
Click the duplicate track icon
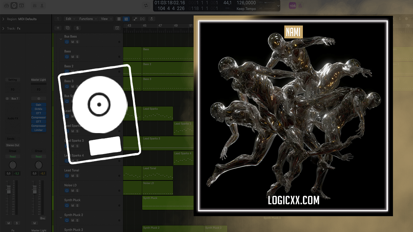tap(68, 28)
